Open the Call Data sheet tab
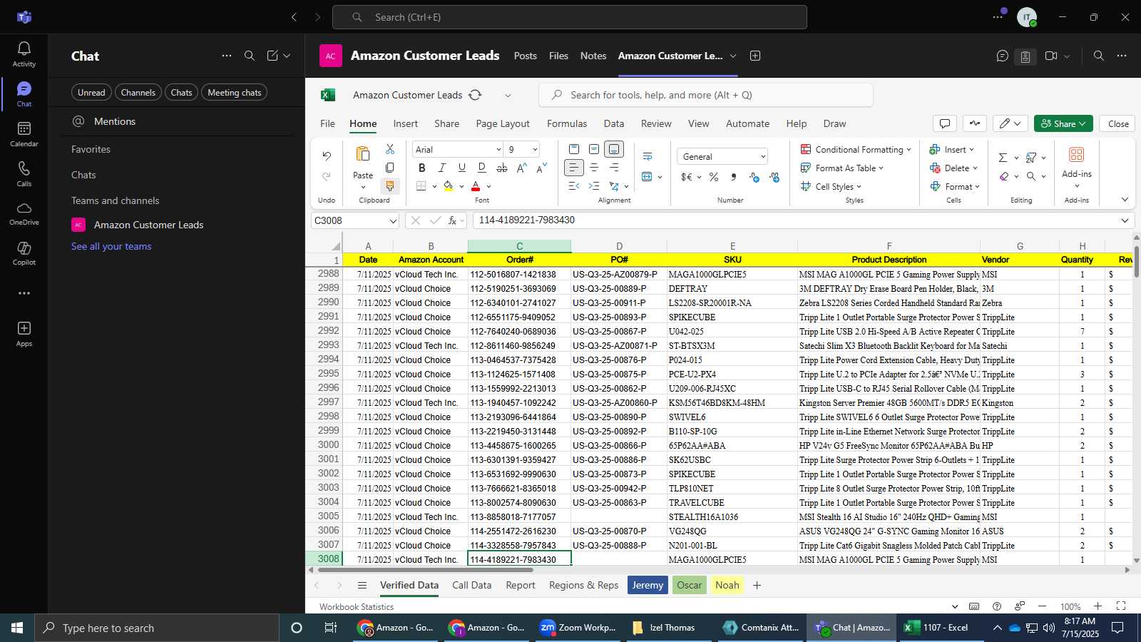Viewport: 1141px width, 642px height. (x=471, y=585)
